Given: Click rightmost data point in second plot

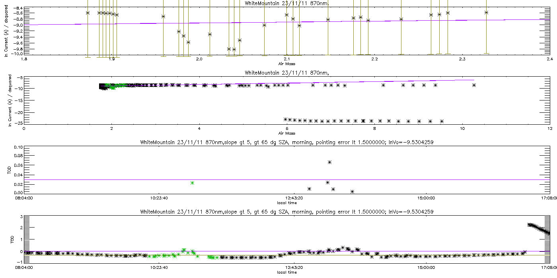Looking at the screenshot, I should [x=474, y=85].
